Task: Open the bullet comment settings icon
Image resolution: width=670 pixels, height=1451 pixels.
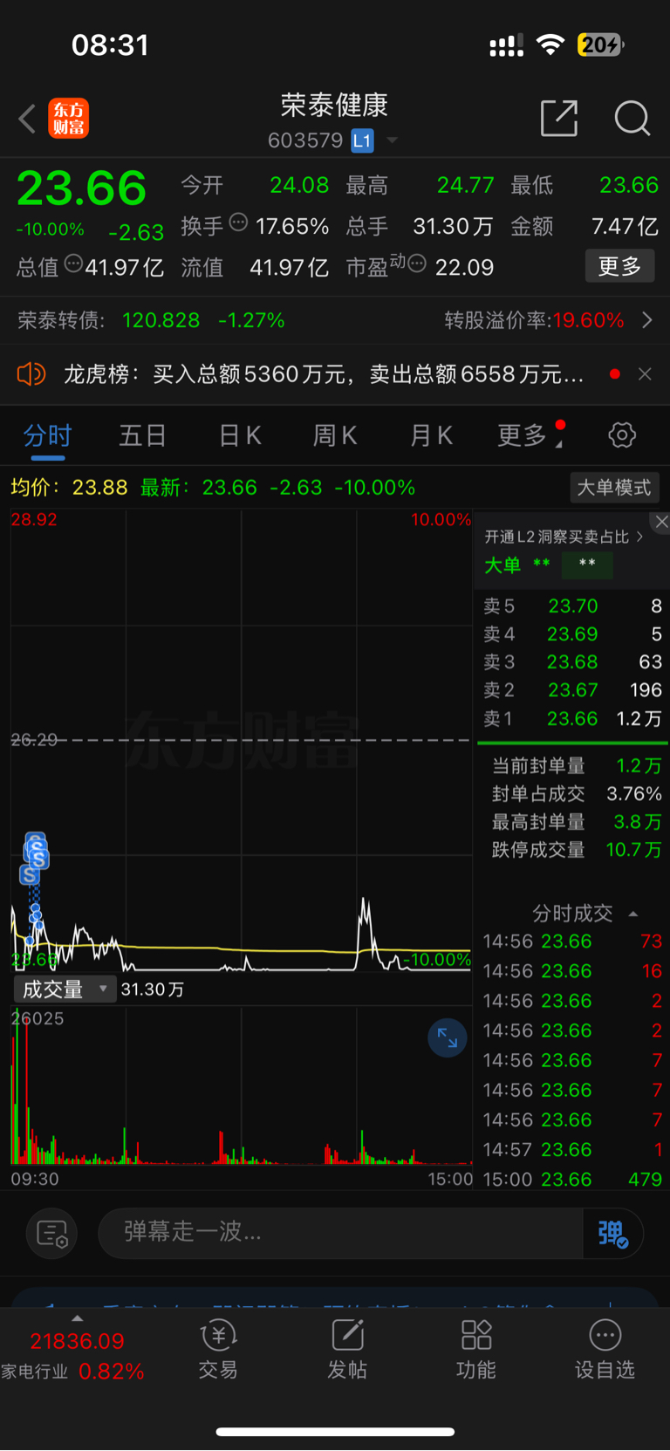Action: (x=52, y=1234)
